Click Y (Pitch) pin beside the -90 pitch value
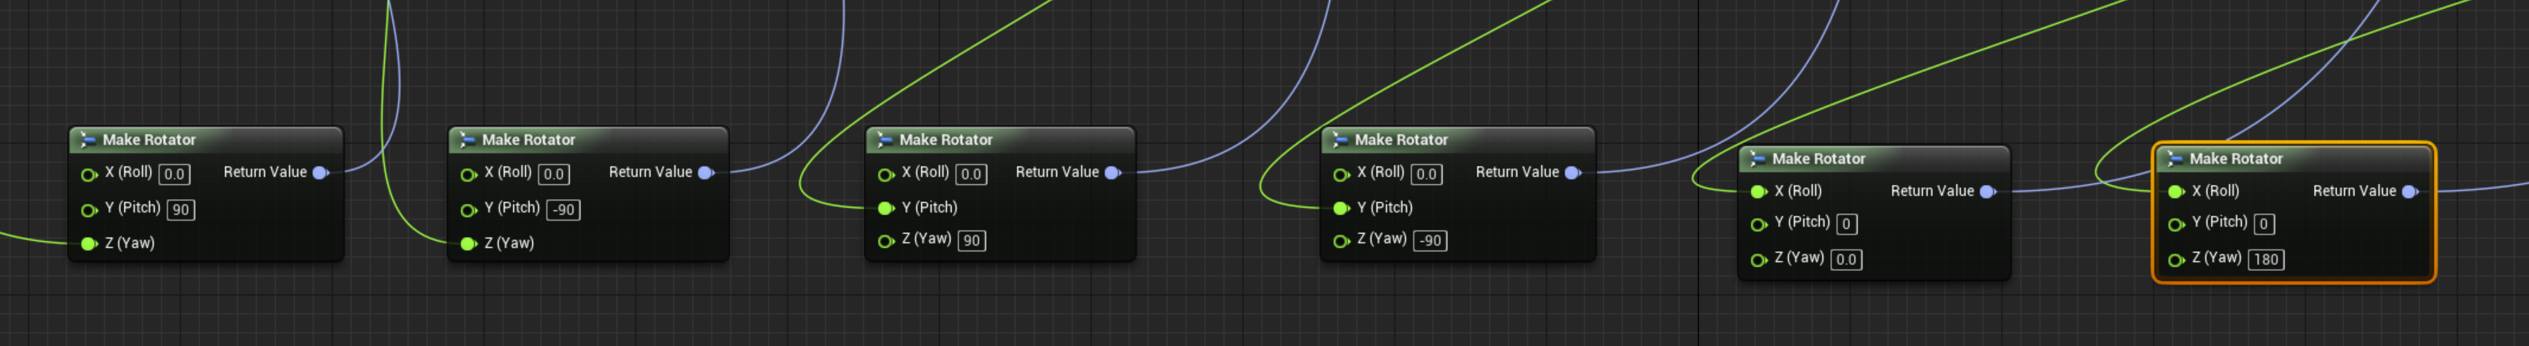This screenshot has width=2529, height=346. 468,210
